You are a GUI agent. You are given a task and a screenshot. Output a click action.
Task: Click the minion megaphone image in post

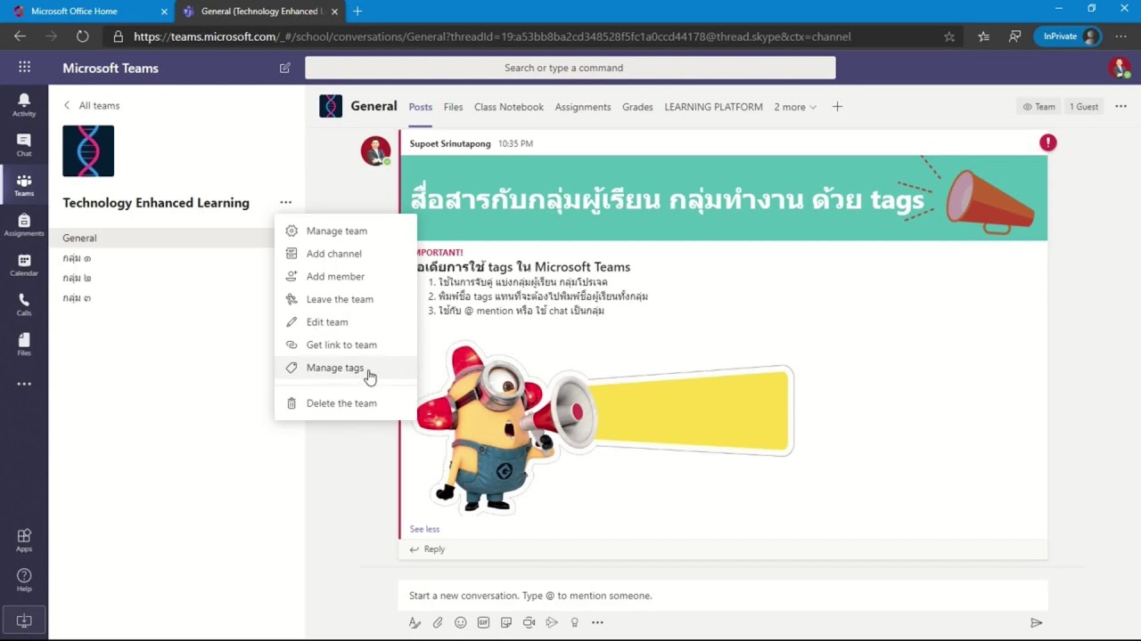[x=604, y=426]
